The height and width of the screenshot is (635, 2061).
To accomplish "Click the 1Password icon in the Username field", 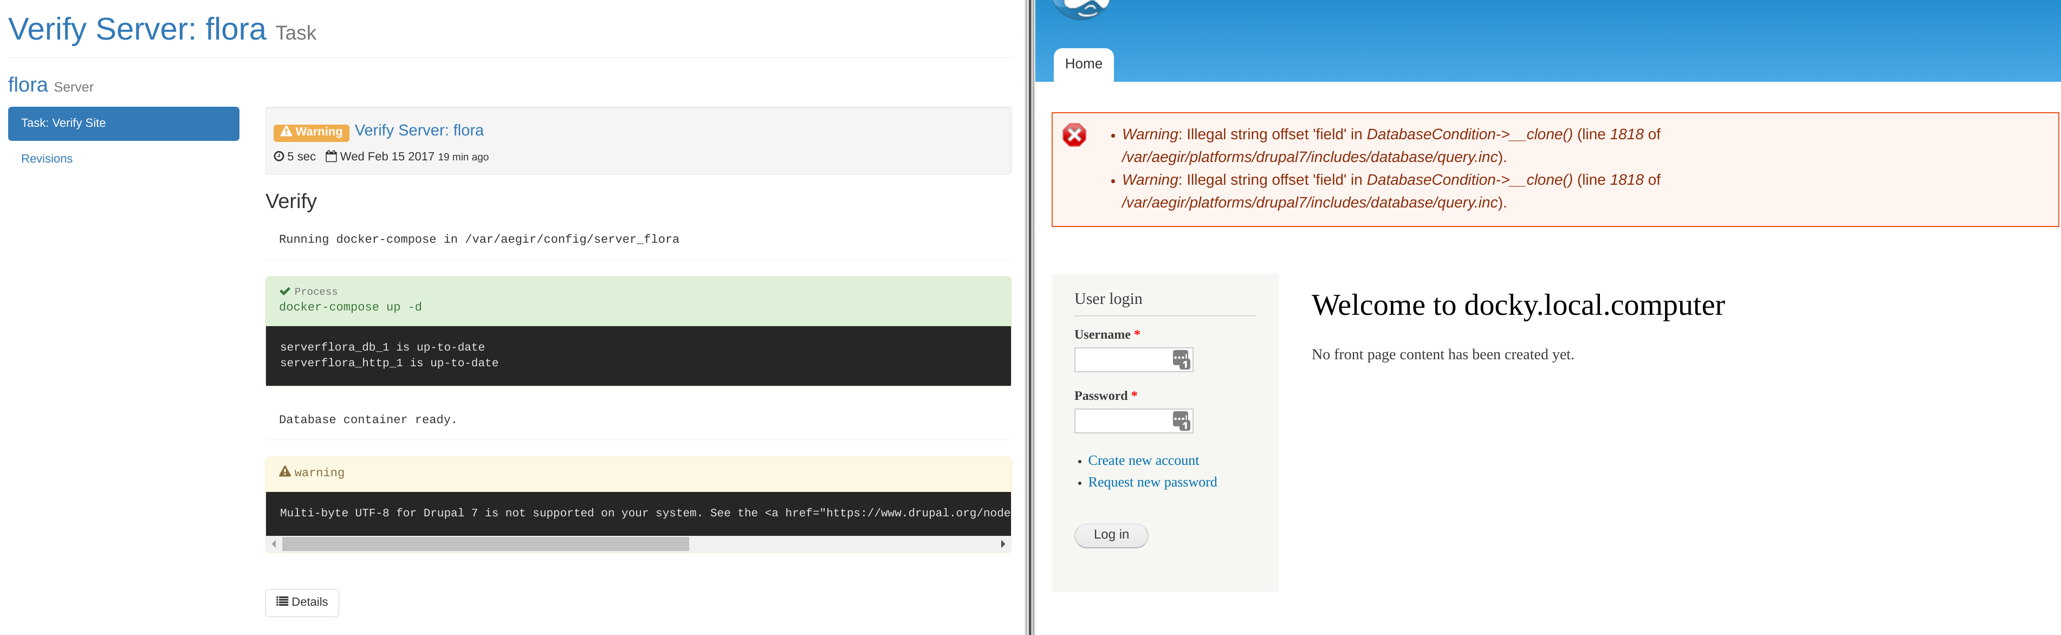I will click(x=1182, y=360).
